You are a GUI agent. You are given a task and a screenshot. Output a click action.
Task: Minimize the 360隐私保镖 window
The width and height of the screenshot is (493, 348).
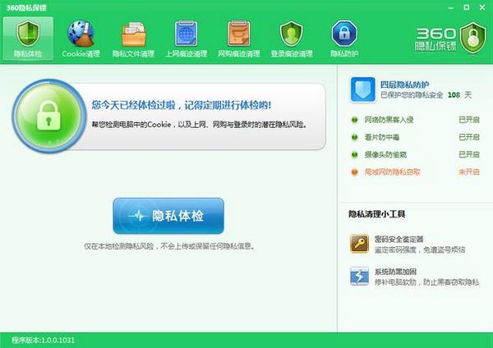click(x=451, y=8)
